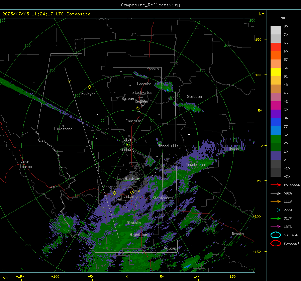The width and height of the screenshot is (301, 281).
Task: Click the yellow diamond marker near RedDeer
Action: point(137,109)
